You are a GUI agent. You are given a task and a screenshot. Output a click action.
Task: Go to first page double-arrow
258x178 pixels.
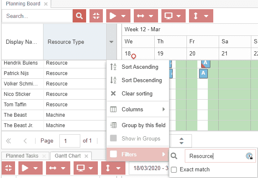(8, 141)
